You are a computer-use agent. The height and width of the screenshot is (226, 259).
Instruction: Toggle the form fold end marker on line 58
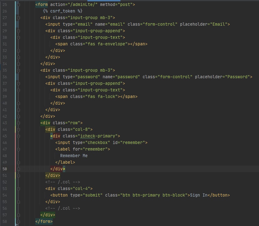18,222
